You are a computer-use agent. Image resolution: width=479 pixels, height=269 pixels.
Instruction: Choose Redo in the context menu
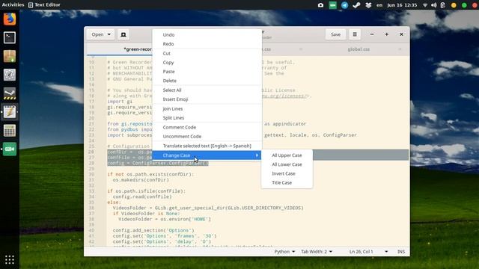[x=207, y=44]
